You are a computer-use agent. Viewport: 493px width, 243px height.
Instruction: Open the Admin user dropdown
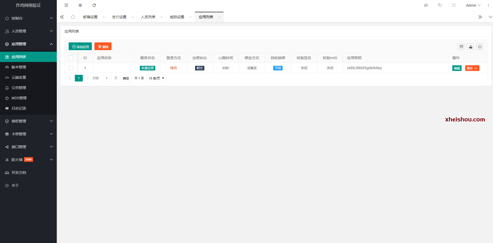tap(473, 5)
